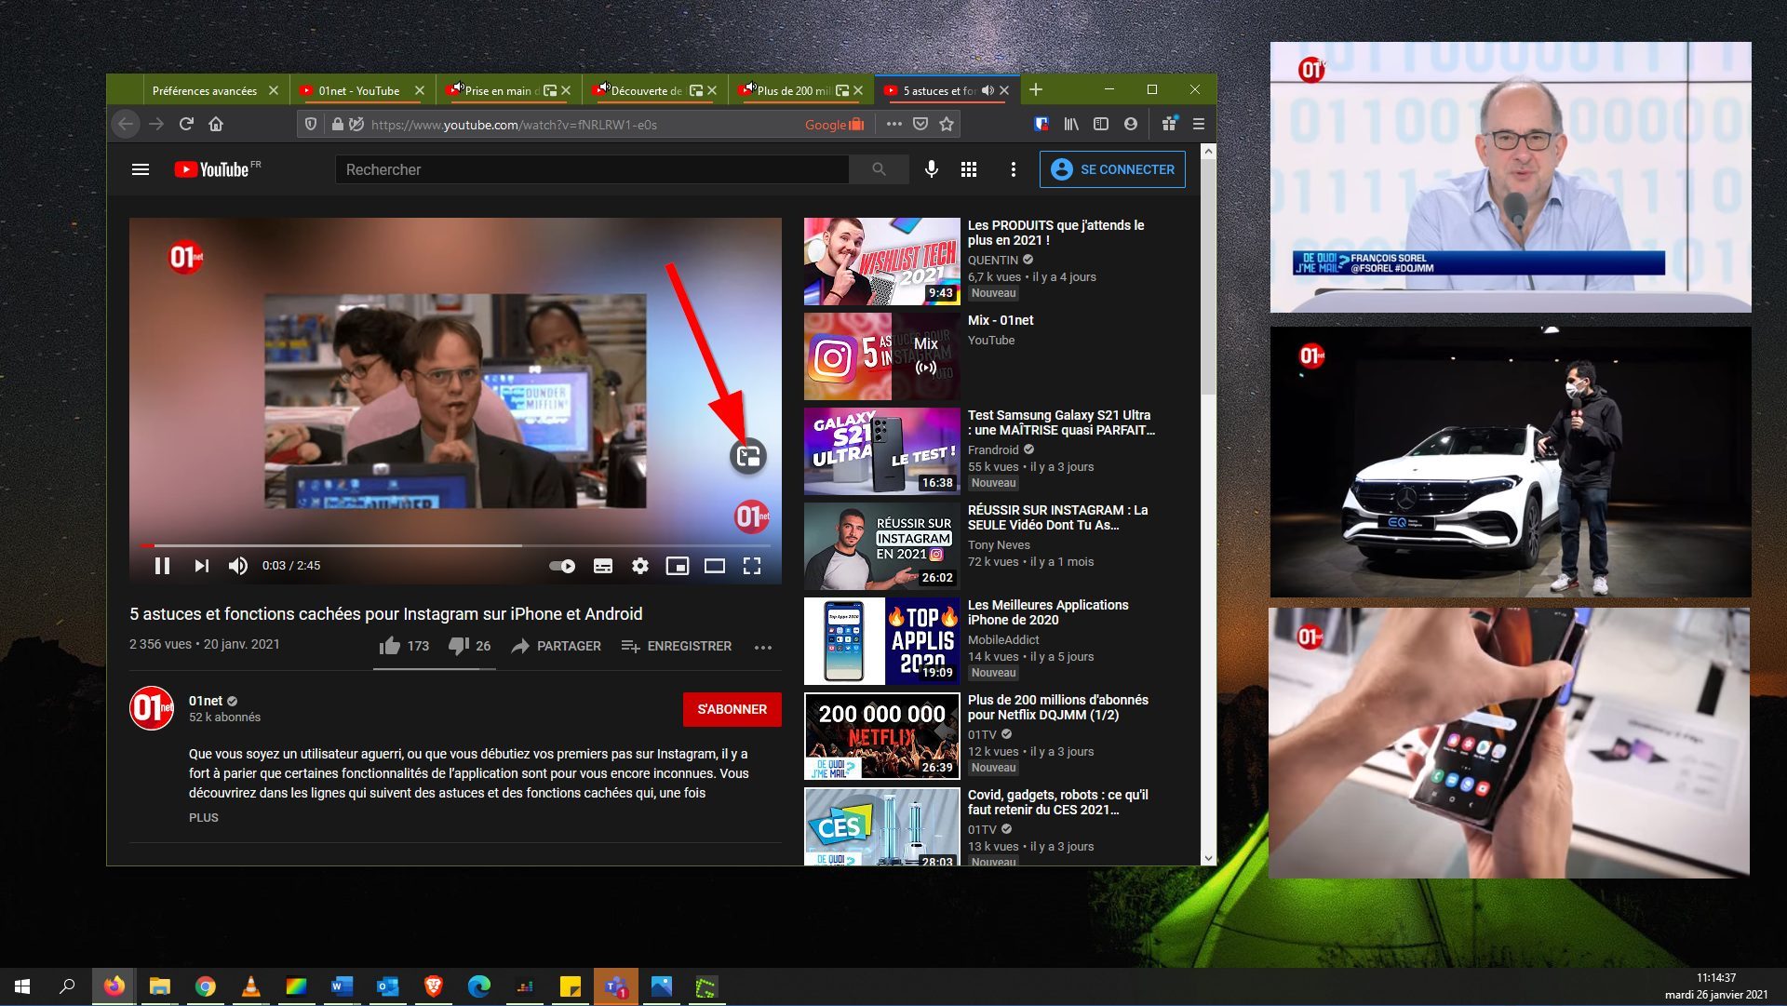The height and width of the screenshot is (1006, 1787).
Task: Click PARTAGER to share the video
Action: (556, 646)
